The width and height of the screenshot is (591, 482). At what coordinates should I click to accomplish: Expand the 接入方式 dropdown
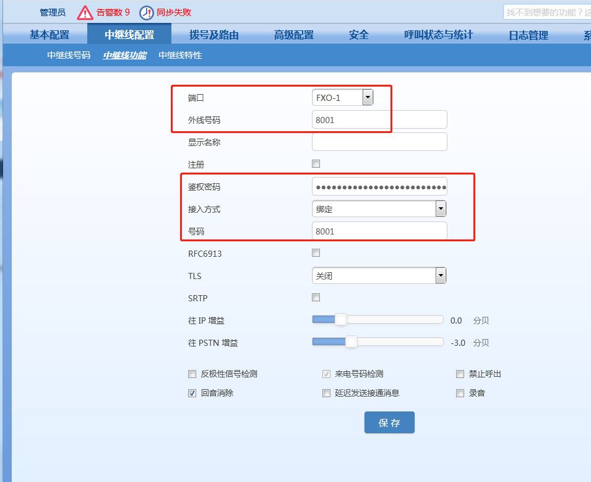click(440, 209)
